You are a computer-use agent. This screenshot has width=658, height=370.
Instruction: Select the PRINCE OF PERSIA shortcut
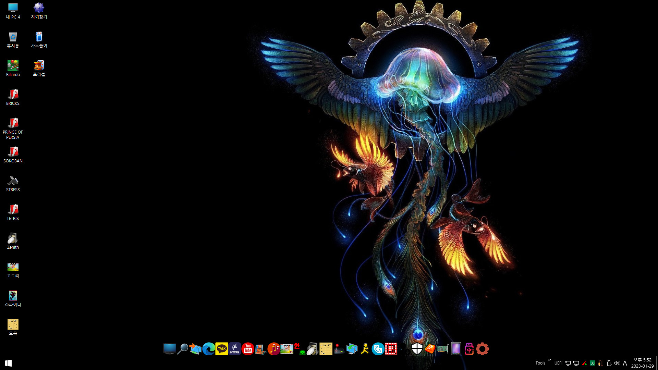(x=13, y=128)
